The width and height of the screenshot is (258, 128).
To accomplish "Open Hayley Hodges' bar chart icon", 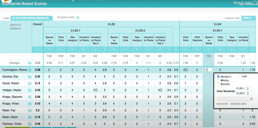I will tap(30, 90).
